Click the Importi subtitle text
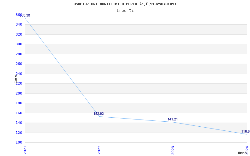The height and width of the screenshot is (156, 250). pos(125,10)
